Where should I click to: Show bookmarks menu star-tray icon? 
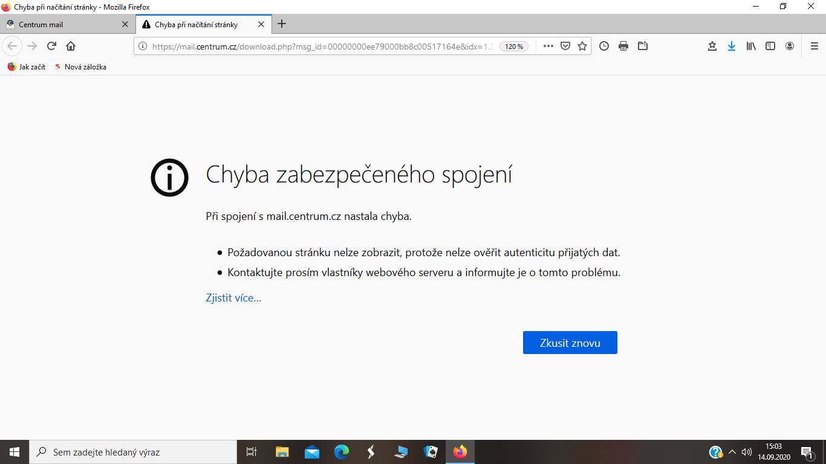[712, 46]
